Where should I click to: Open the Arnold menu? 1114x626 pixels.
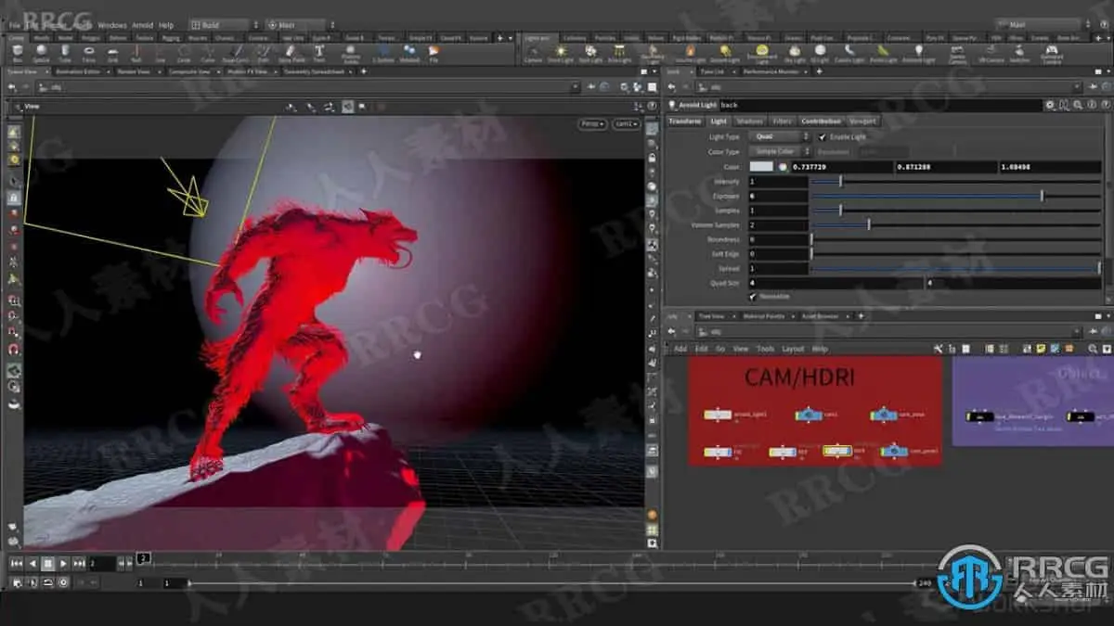(x=143, y=25)
